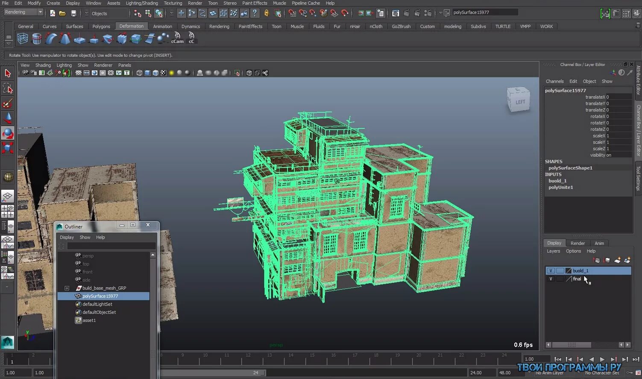
Task: Click the polySurface15977 name input field
Action: click(485, 12)
